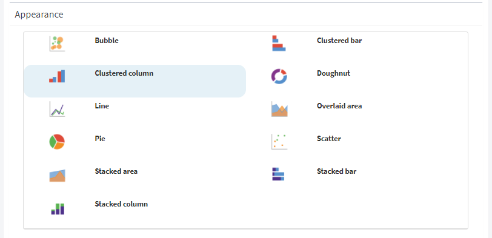Image resolution: width=492 pixels, height=238 pixels.
Task: Click the Clustered column label
Action: pos(124,73)
